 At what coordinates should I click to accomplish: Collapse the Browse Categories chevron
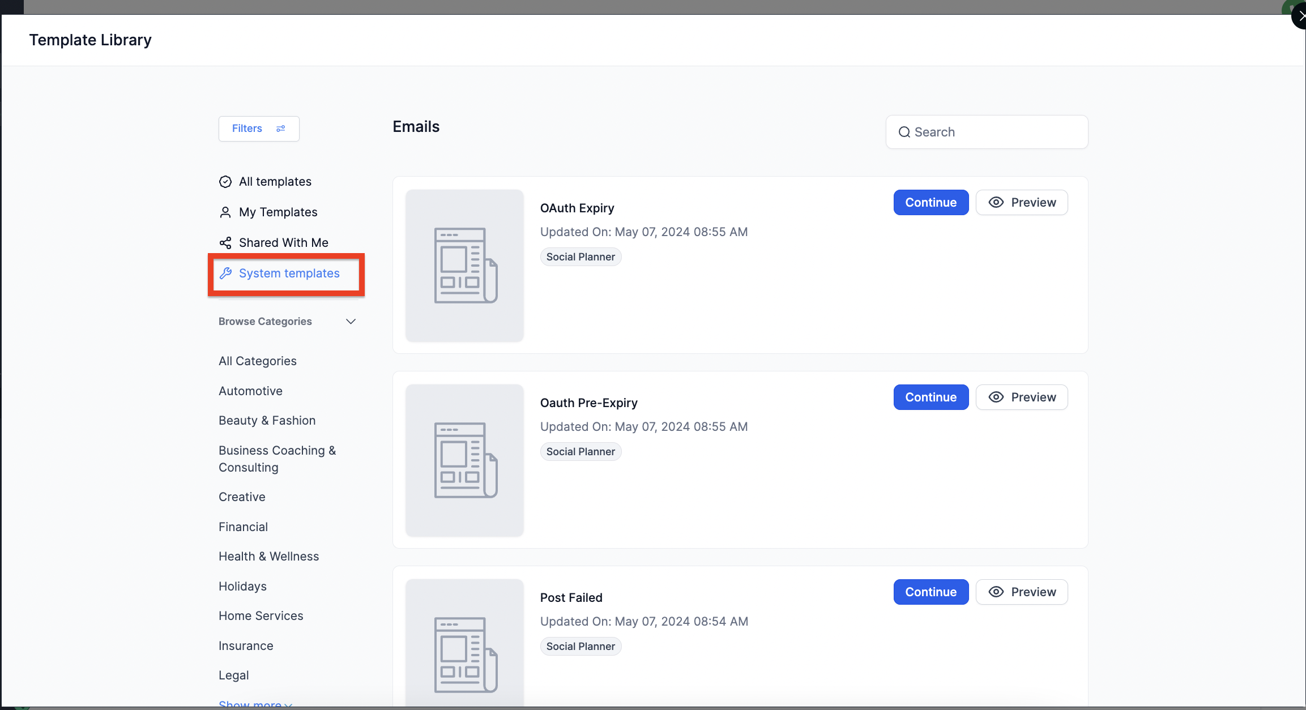pos(351,322)
